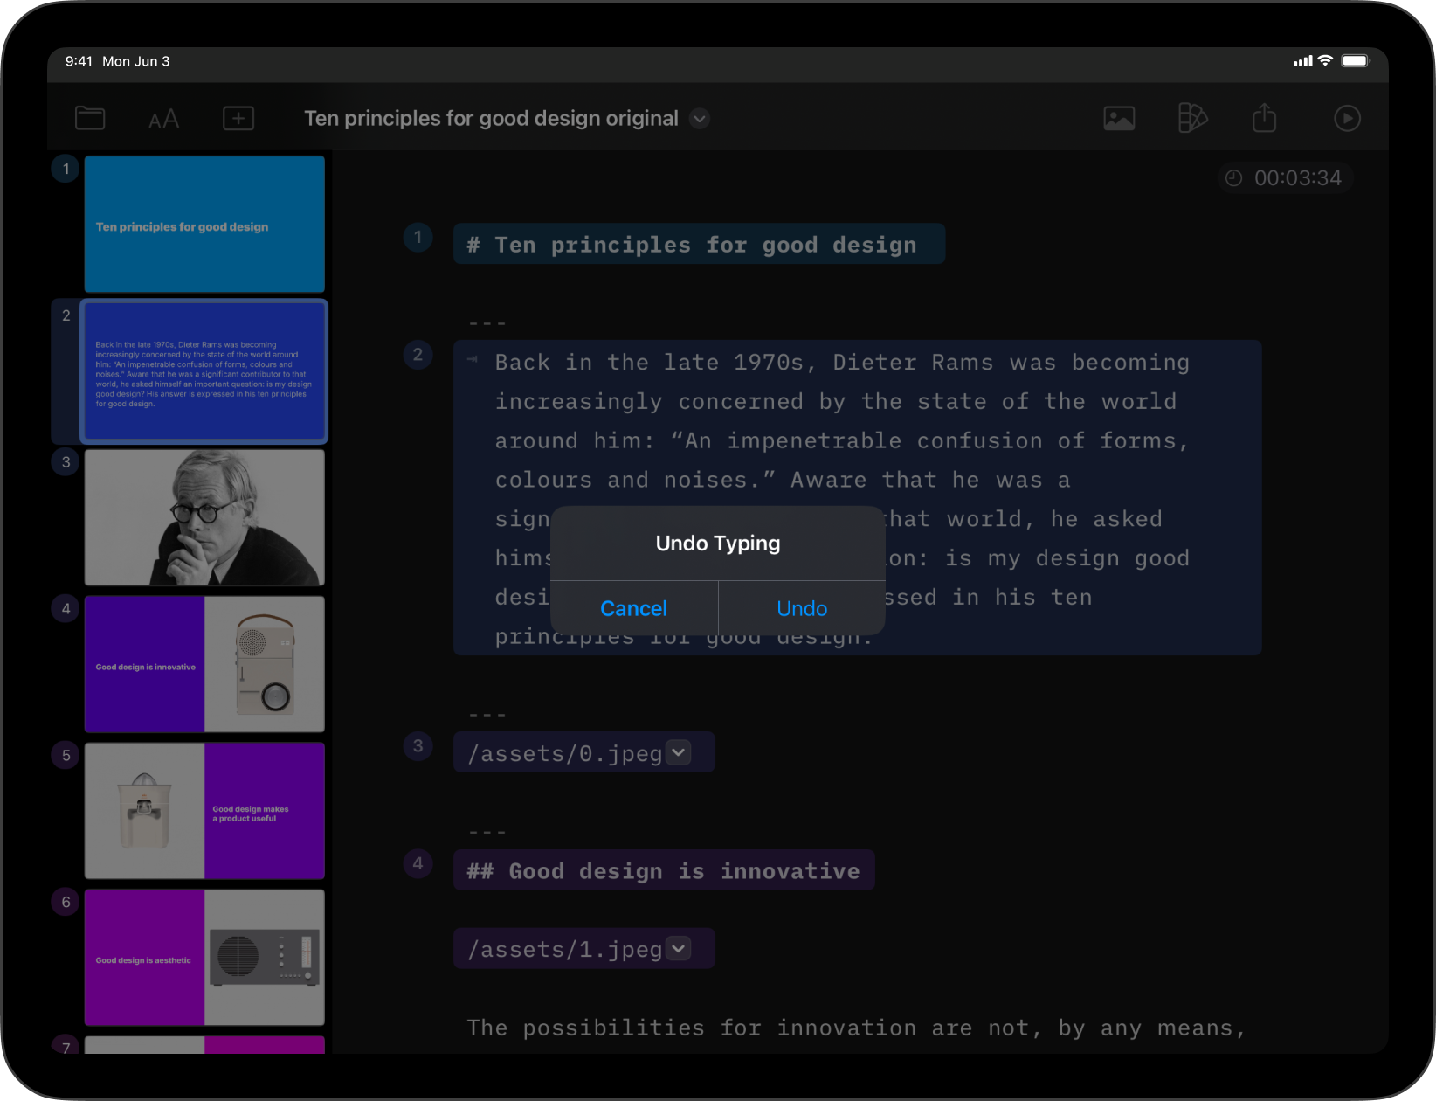Open the /assets/0.jpeg asset dropdown

click(678, 751)
